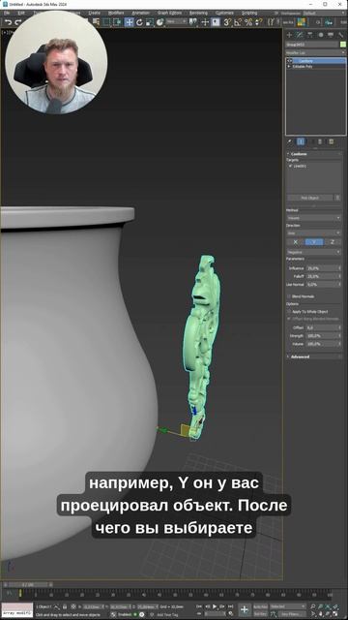The height and width of the screenshot is (620, 348).
Task: Open the Hierarchy panel tab
Action: 309,35
